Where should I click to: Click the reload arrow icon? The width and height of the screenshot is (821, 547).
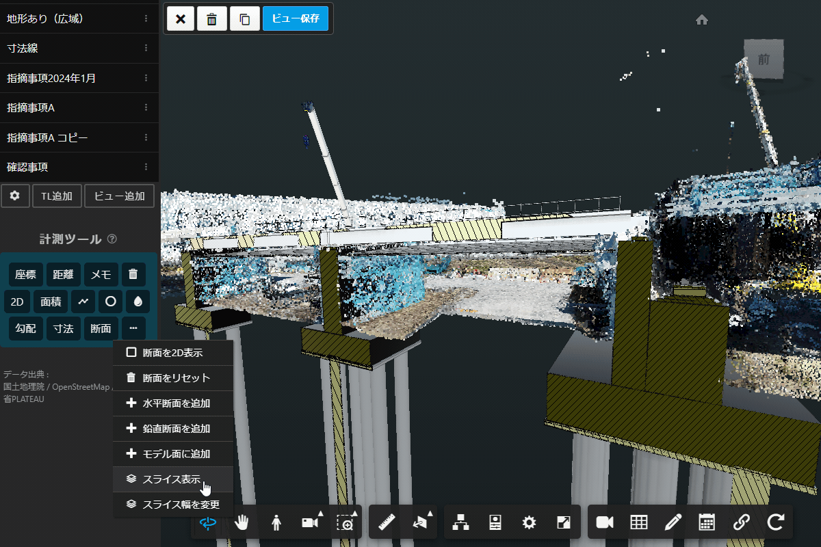775,523
